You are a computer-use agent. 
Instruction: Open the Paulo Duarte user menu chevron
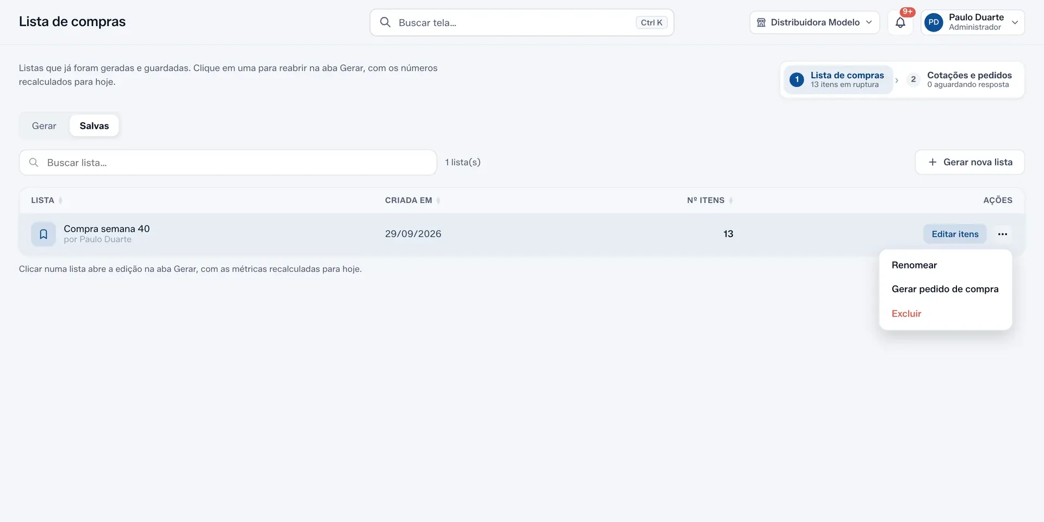point(1015,22)
